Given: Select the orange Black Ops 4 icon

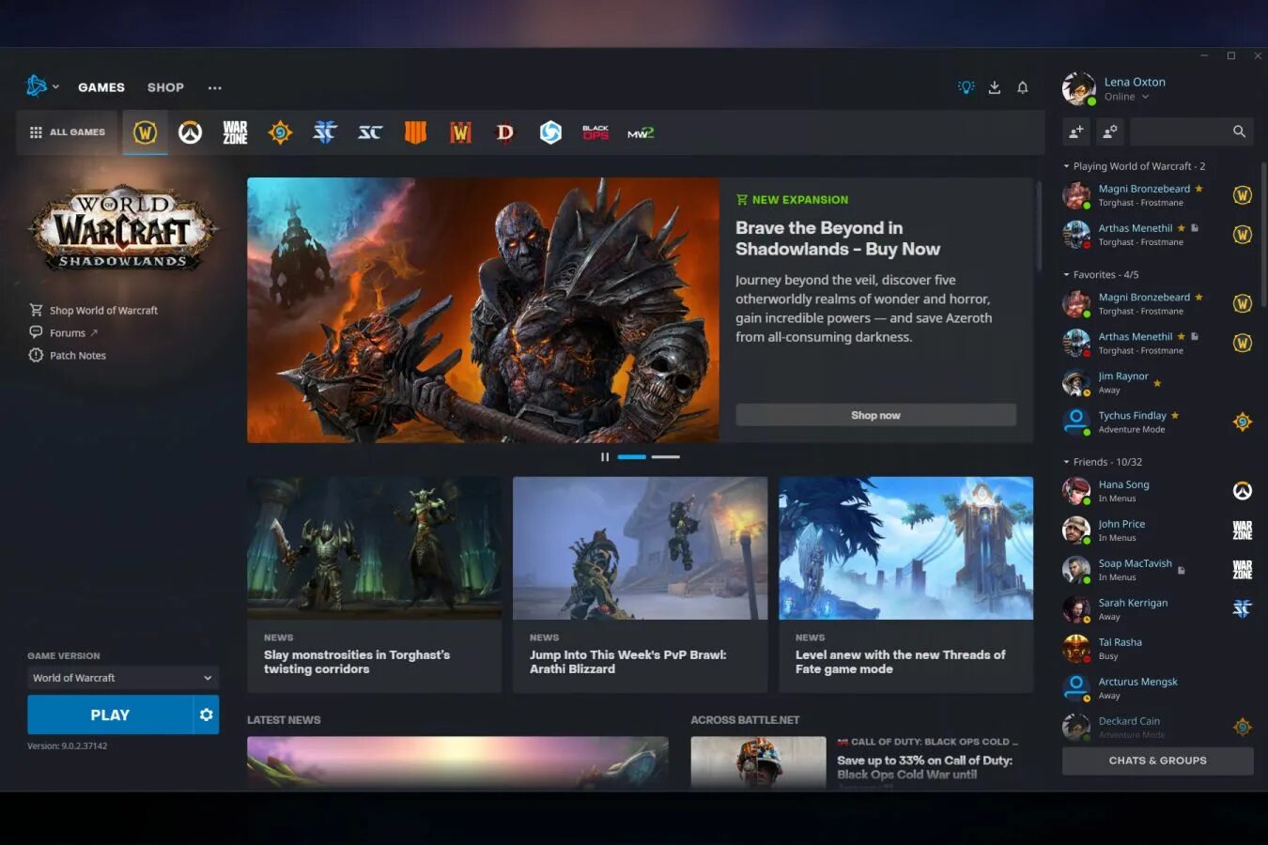Looking at the screenshot, I should [x=415, y=132].
